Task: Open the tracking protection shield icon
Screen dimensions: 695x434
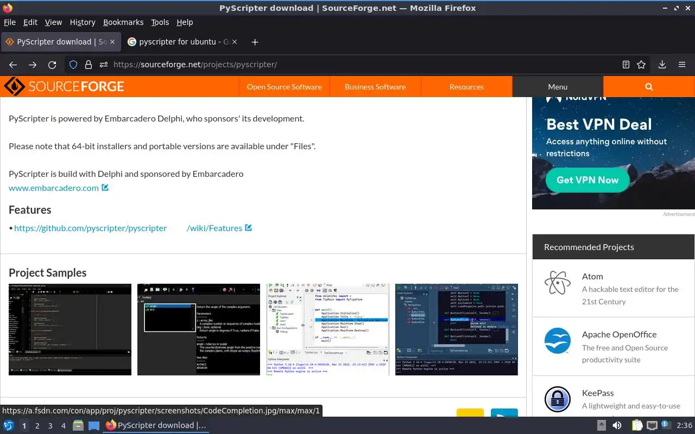Action: click(x=73, y=65)
